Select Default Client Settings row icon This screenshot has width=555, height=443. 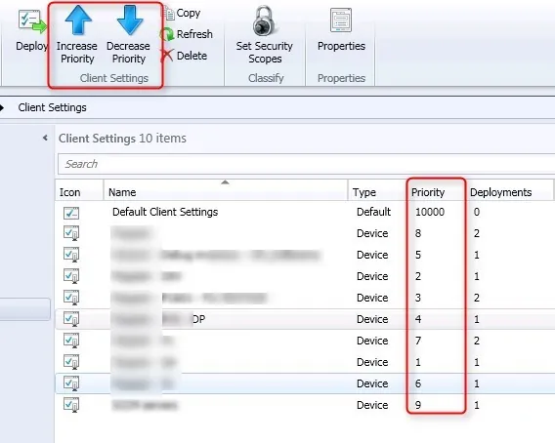(71, 213)
